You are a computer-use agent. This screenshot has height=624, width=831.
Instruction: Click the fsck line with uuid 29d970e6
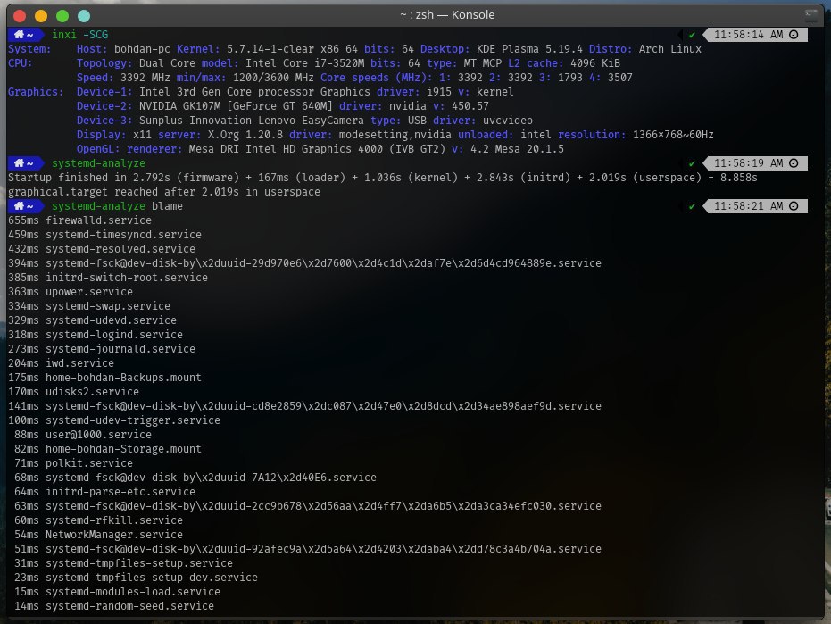coord(304,263)
